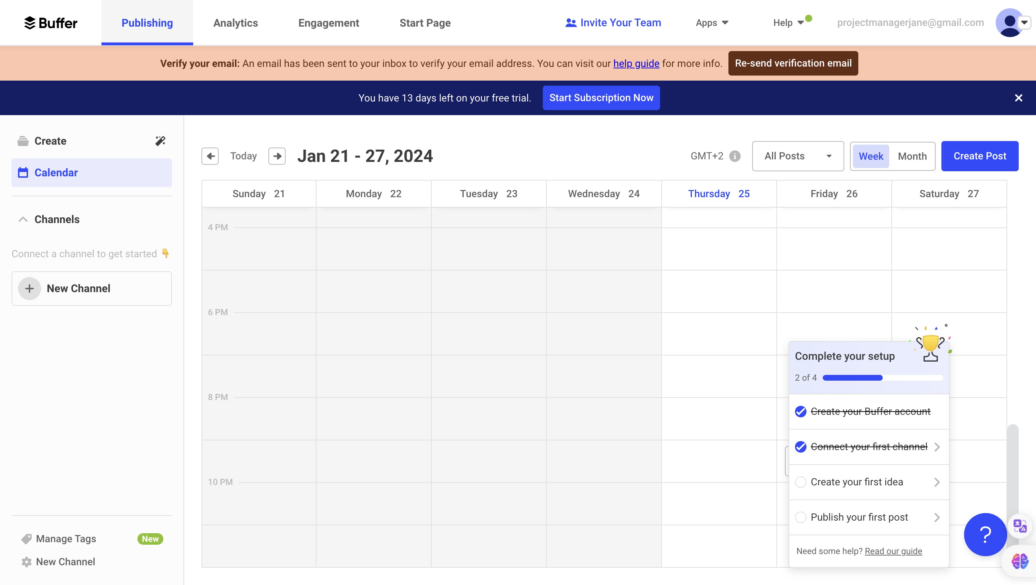The height and width of the screenshot is (585, 1036).
Task: Click the setup progress bar
Action: 882,377
